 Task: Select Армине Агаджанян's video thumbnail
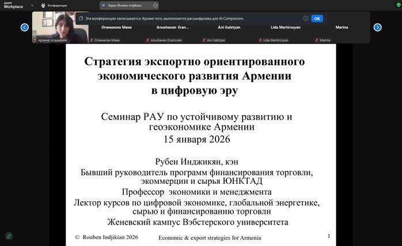60,28
